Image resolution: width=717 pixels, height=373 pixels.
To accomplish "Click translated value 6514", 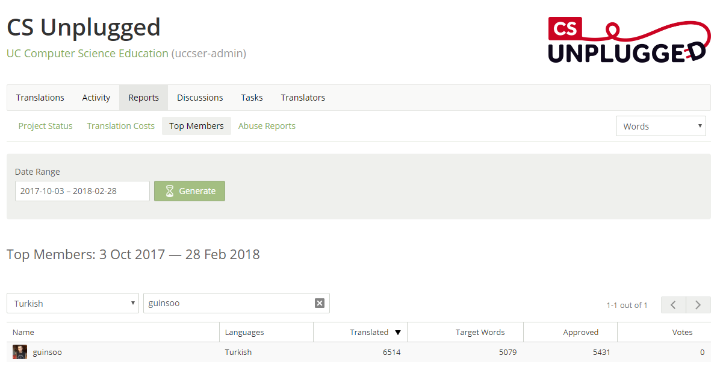I will coord(391,352).
